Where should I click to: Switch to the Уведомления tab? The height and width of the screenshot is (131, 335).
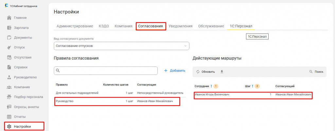coord(180,26)
